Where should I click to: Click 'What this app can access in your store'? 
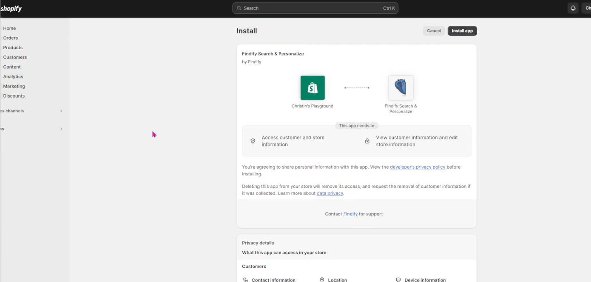[284, 253]
